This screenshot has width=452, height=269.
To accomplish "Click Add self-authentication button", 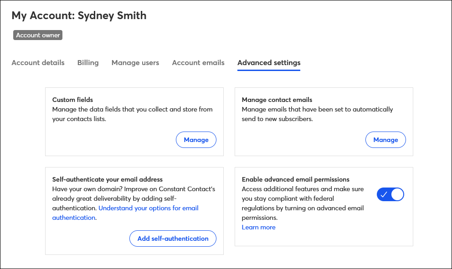I will coord(173,239).
